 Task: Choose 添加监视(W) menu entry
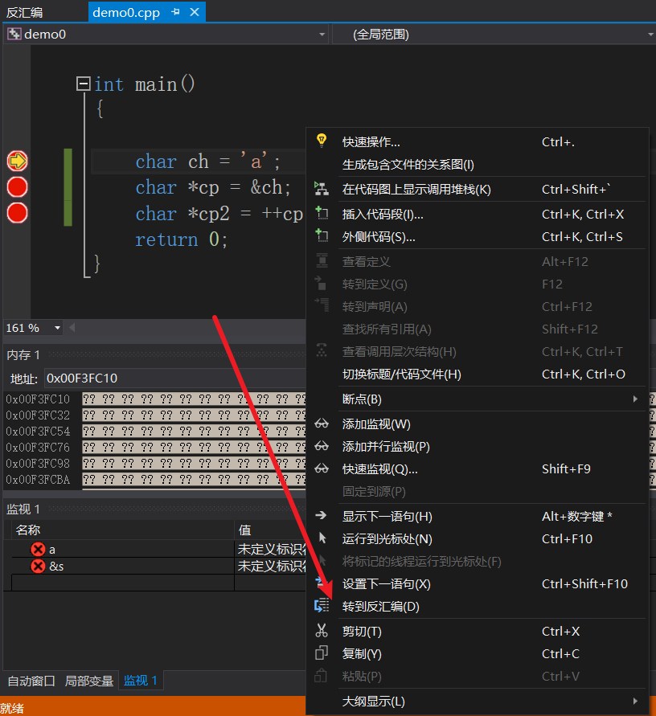pos(478,424)
